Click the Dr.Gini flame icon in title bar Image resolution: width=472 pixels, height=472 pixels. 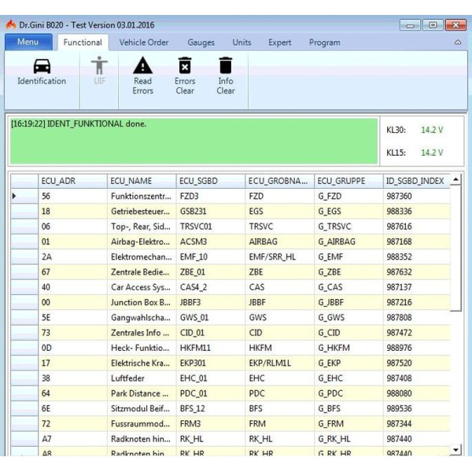pyautogui.click(x=10, y=25)
